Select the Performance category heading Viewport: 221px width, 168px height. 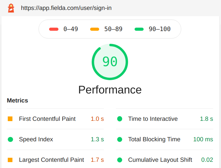pyautogui.click(x=110, y=90)
